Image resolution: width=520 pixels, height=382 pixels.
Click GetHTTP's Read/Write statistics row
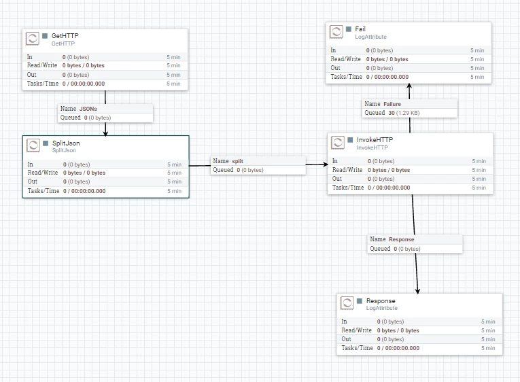point(105,66)
